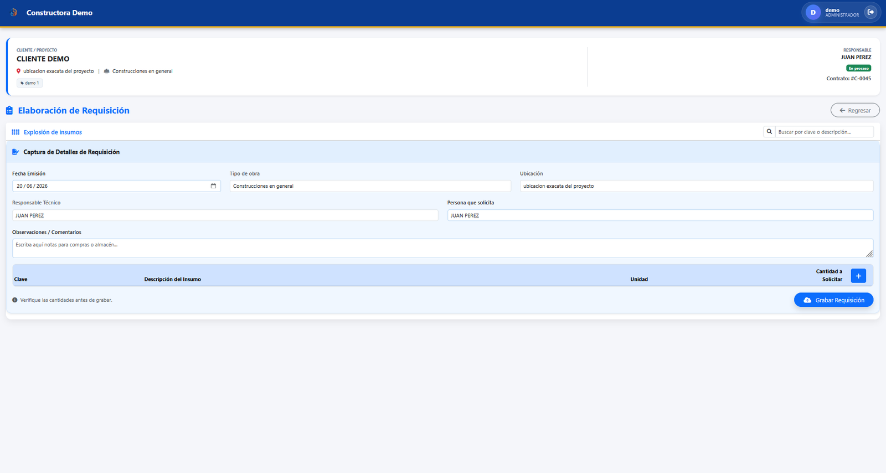
Task: Click the Explosión de insumos grid icon
Action: (x=16, y=132)
